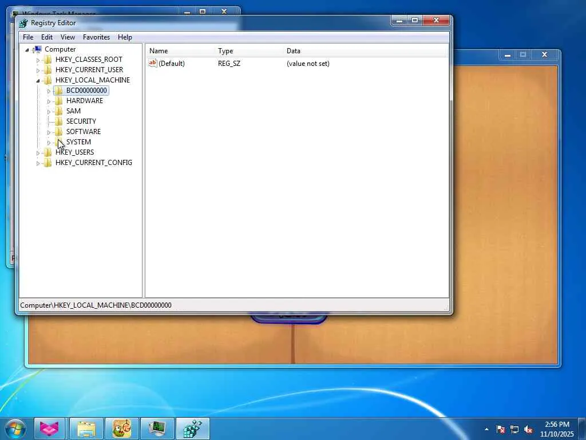
Task: Select HKEY_CURRENT_CONFIG key label
Action: tap(94, 162)
